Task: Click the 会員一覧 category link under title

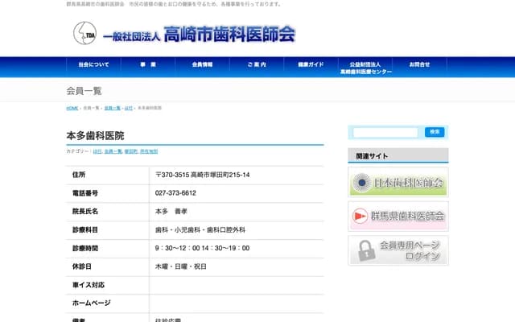Action: pyautogui.click(x=113, y=151)
